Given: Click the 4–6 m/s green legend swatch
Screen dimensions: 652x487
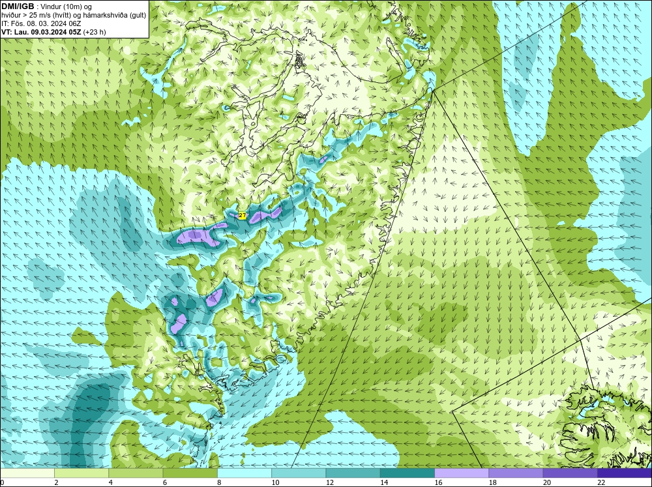Looking at the screenshot, I should point(136,473).
